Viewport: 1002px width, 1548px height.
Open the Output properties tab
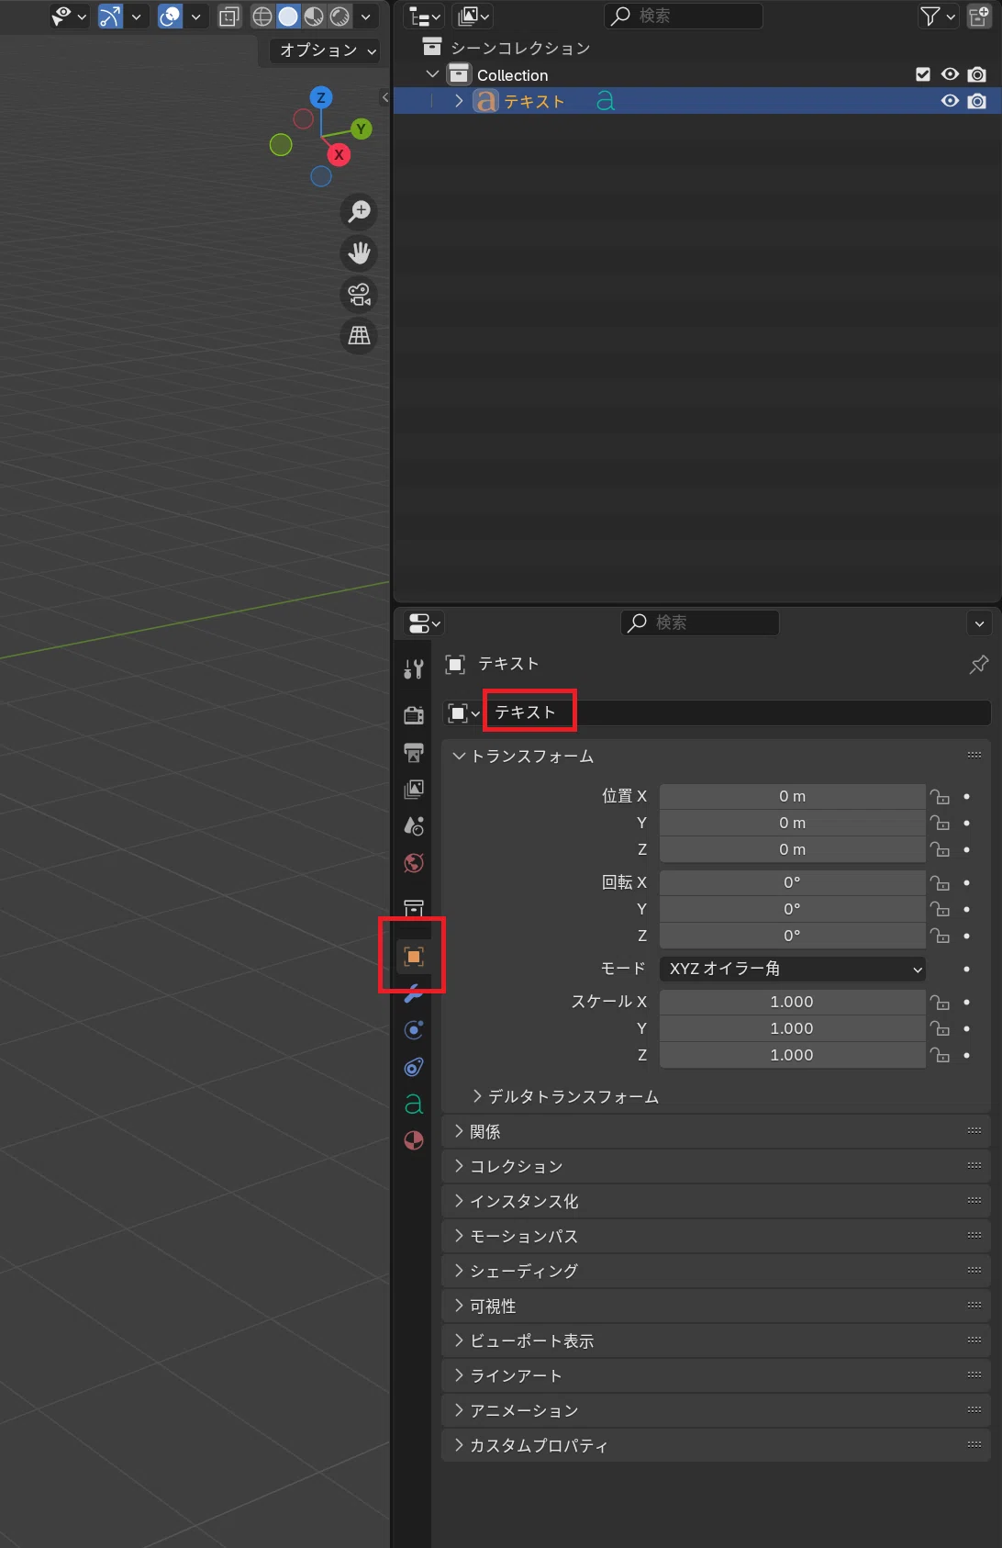click(x=414, y=752)
